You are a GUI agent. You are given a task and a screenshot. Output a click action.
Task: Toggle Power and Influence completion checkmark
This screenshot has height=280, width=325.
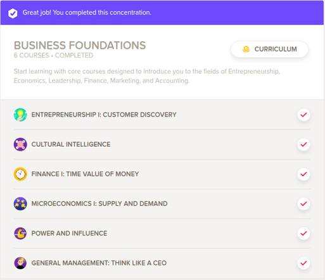303,233
